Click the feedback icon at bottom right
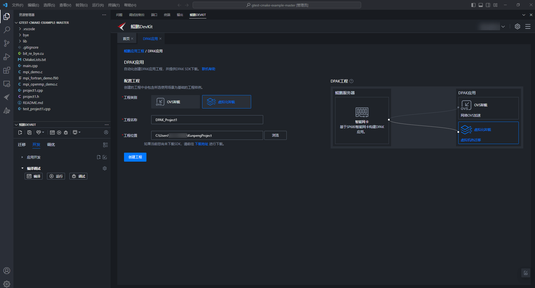This screenshot has width=535, height=288. pyautogui.click(x=526, y=273)
